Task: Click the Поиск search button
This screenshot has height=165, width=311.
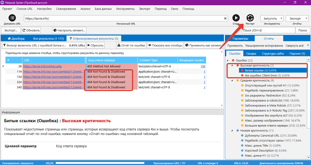Action: pyautogui.click(x=302, y=30)
